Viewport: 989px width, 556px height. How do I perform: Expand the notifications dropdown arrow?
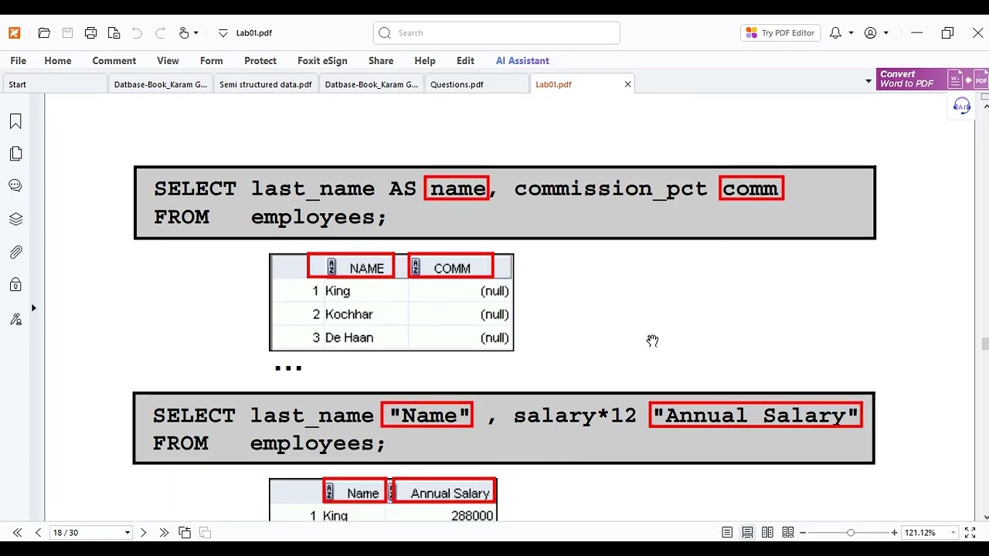pos(851,33)
